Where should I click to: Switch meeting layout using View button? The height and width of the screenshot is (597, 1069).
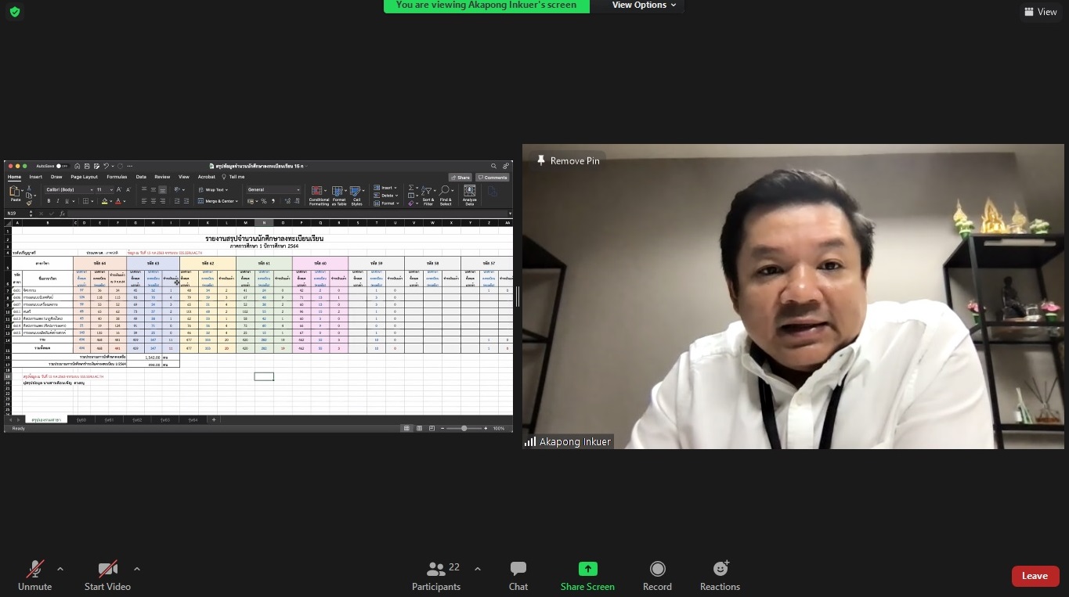1040,12
